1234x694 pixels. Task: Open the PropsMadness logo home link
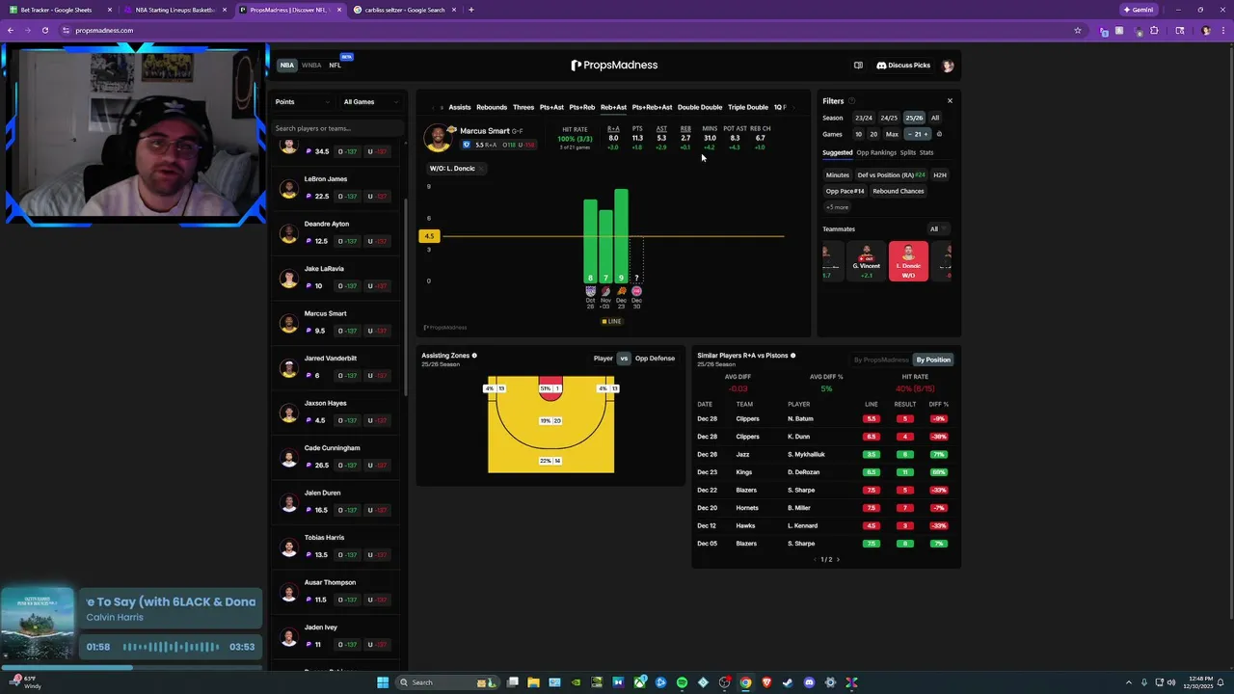click(614, 66)
